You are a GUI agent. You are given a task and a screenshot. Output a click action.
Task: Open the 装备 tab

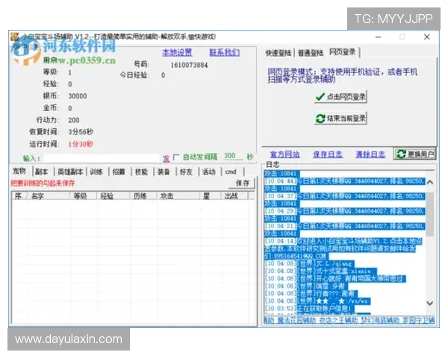pyautogui.click(x=164, y=172)
